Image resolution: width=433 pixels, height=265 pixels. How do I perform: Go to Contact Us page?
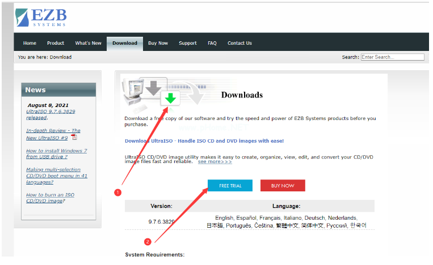[x=239, y=43]
